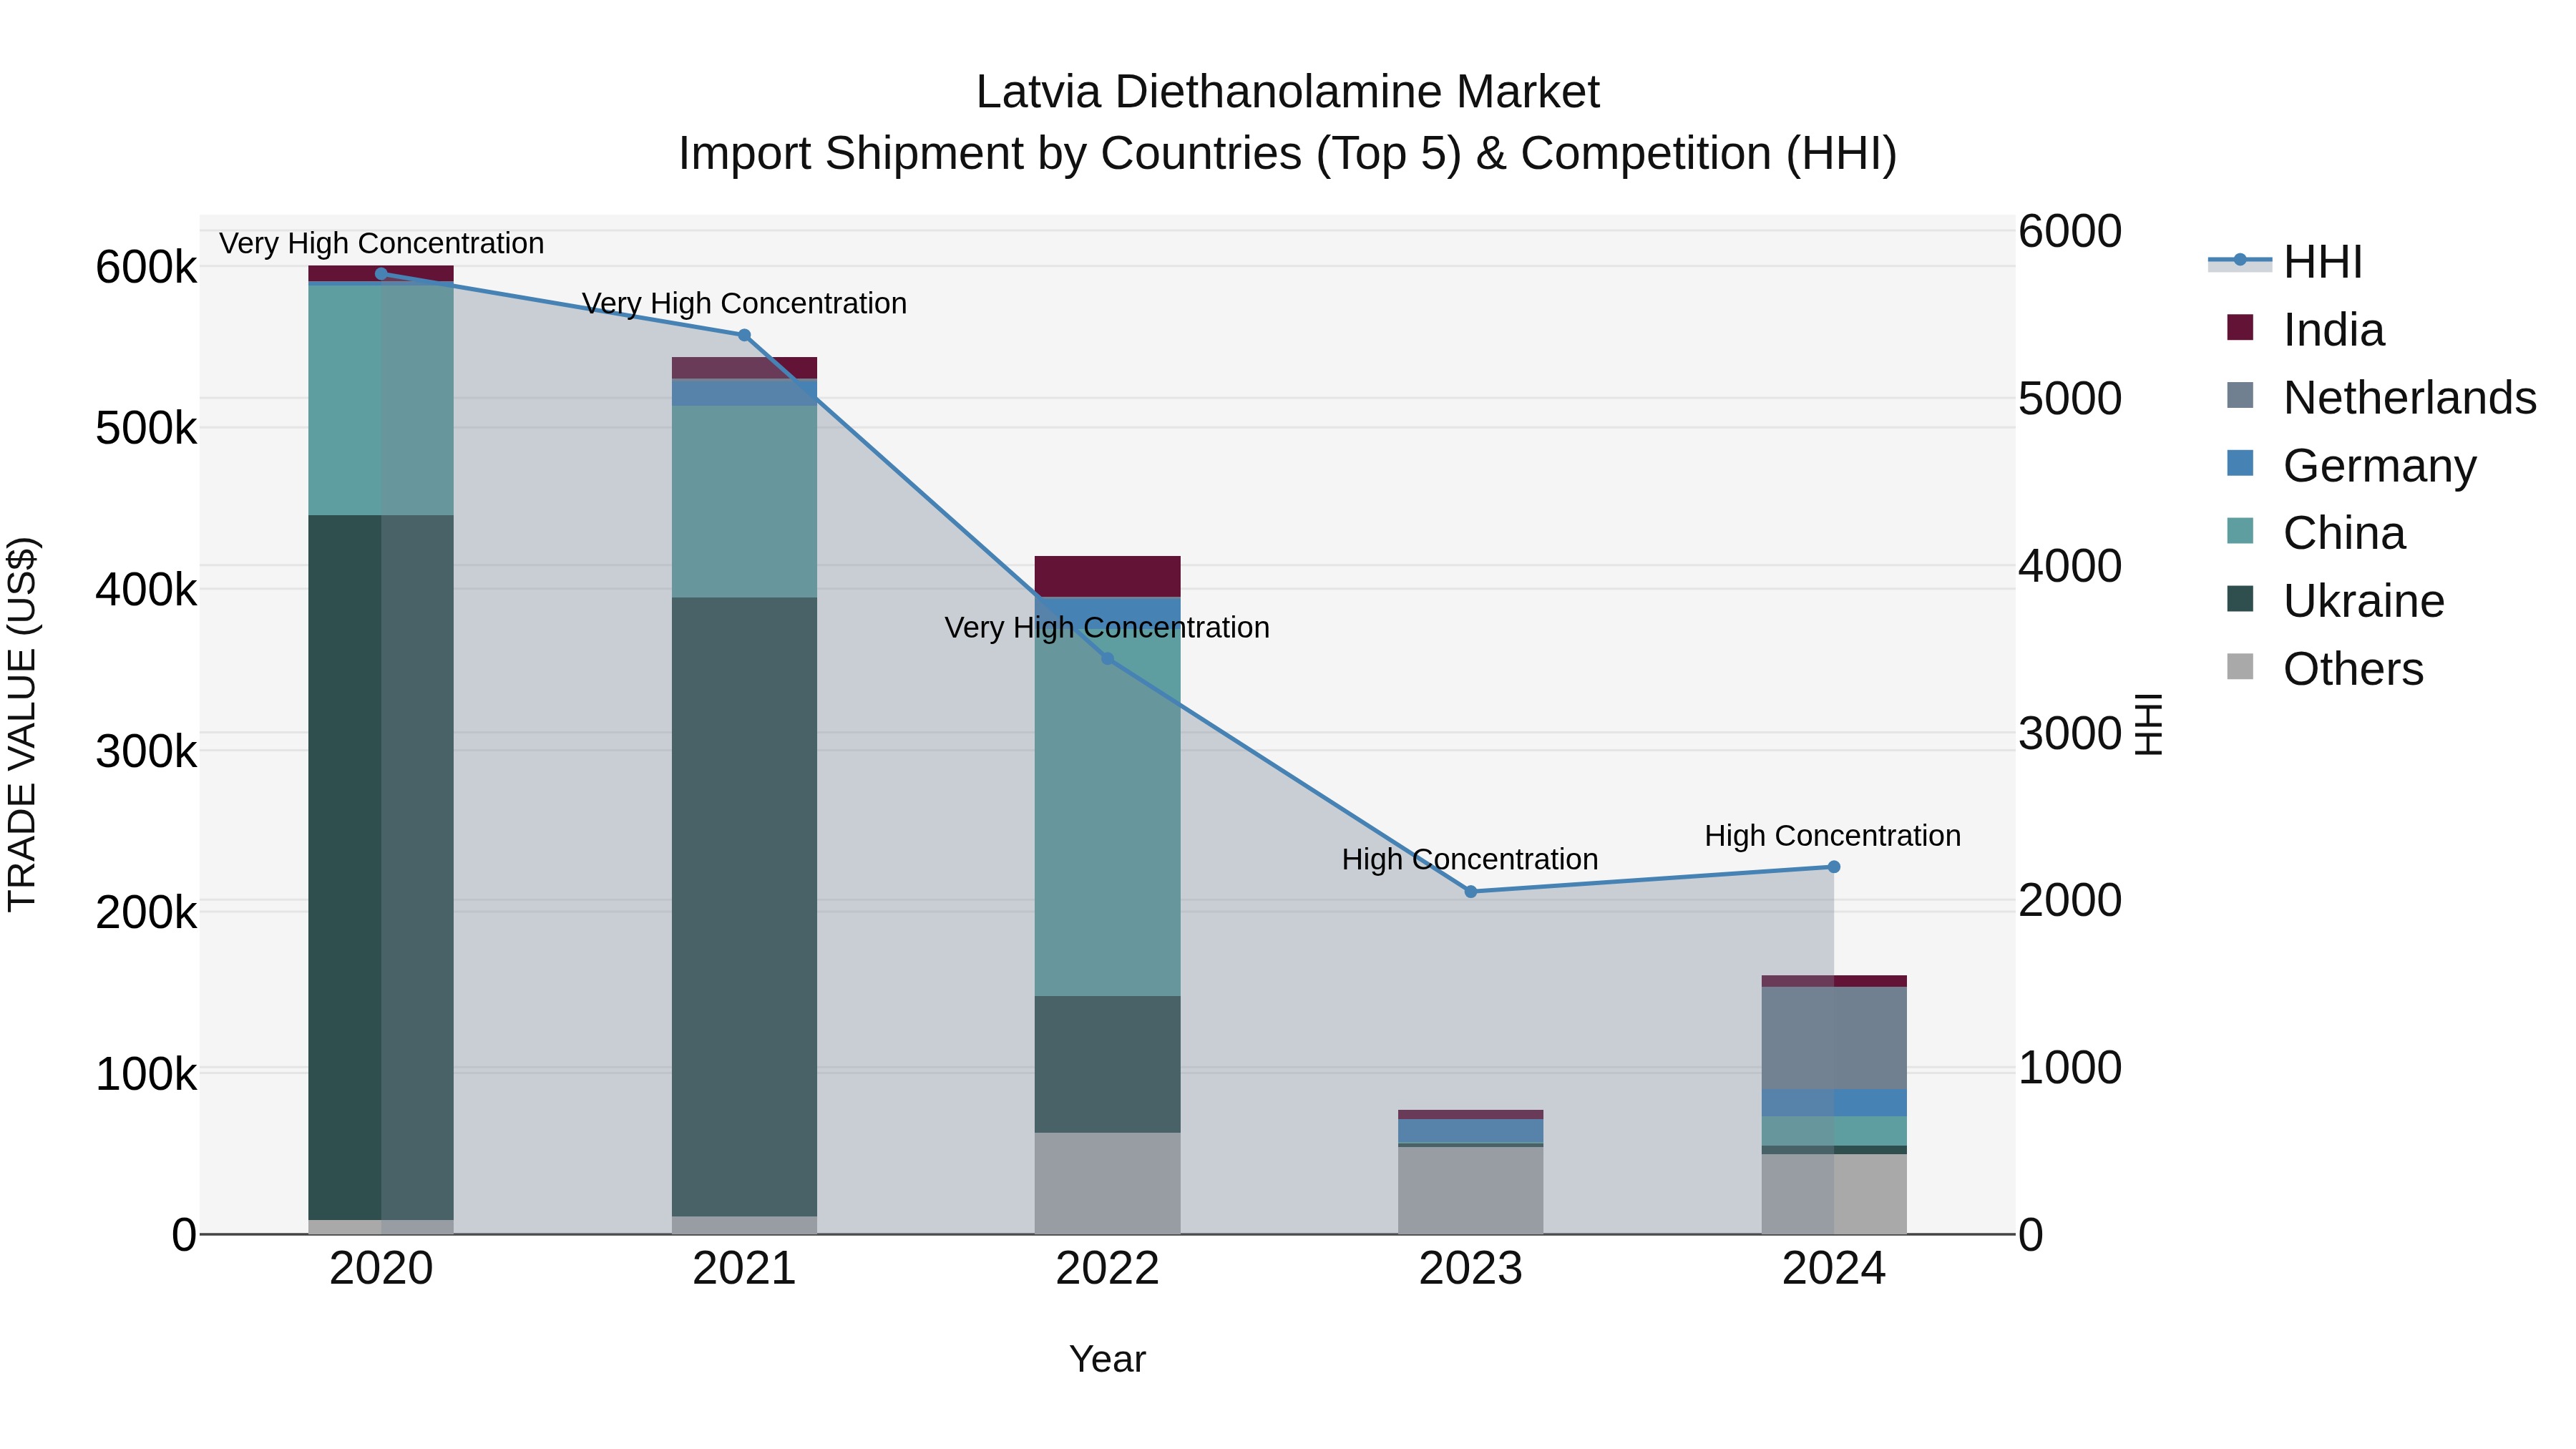The width and height of the screenshot is (2576, 1449).
Task: Click the 6000 right axis tick
Action: (2070, 232)
